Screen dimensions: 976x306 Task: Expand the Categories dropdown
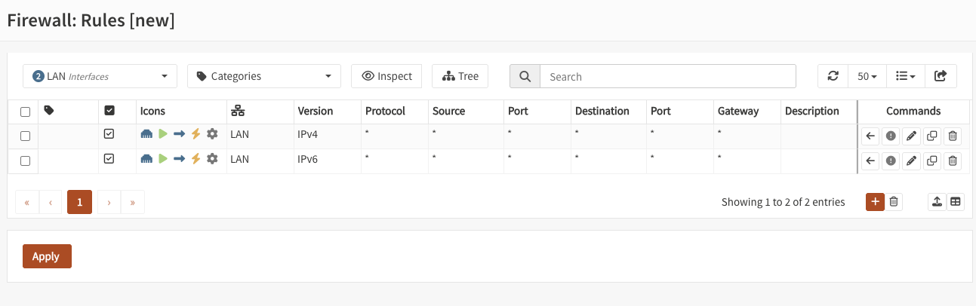[x=264, y=76]
